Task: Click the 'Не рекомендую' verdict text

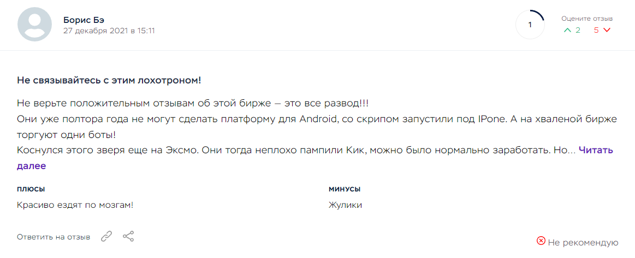Action: tap(583, 243)
